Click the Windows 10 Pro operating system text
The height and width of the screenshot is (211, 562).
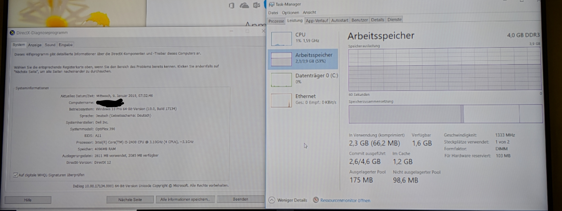point(136,109)
